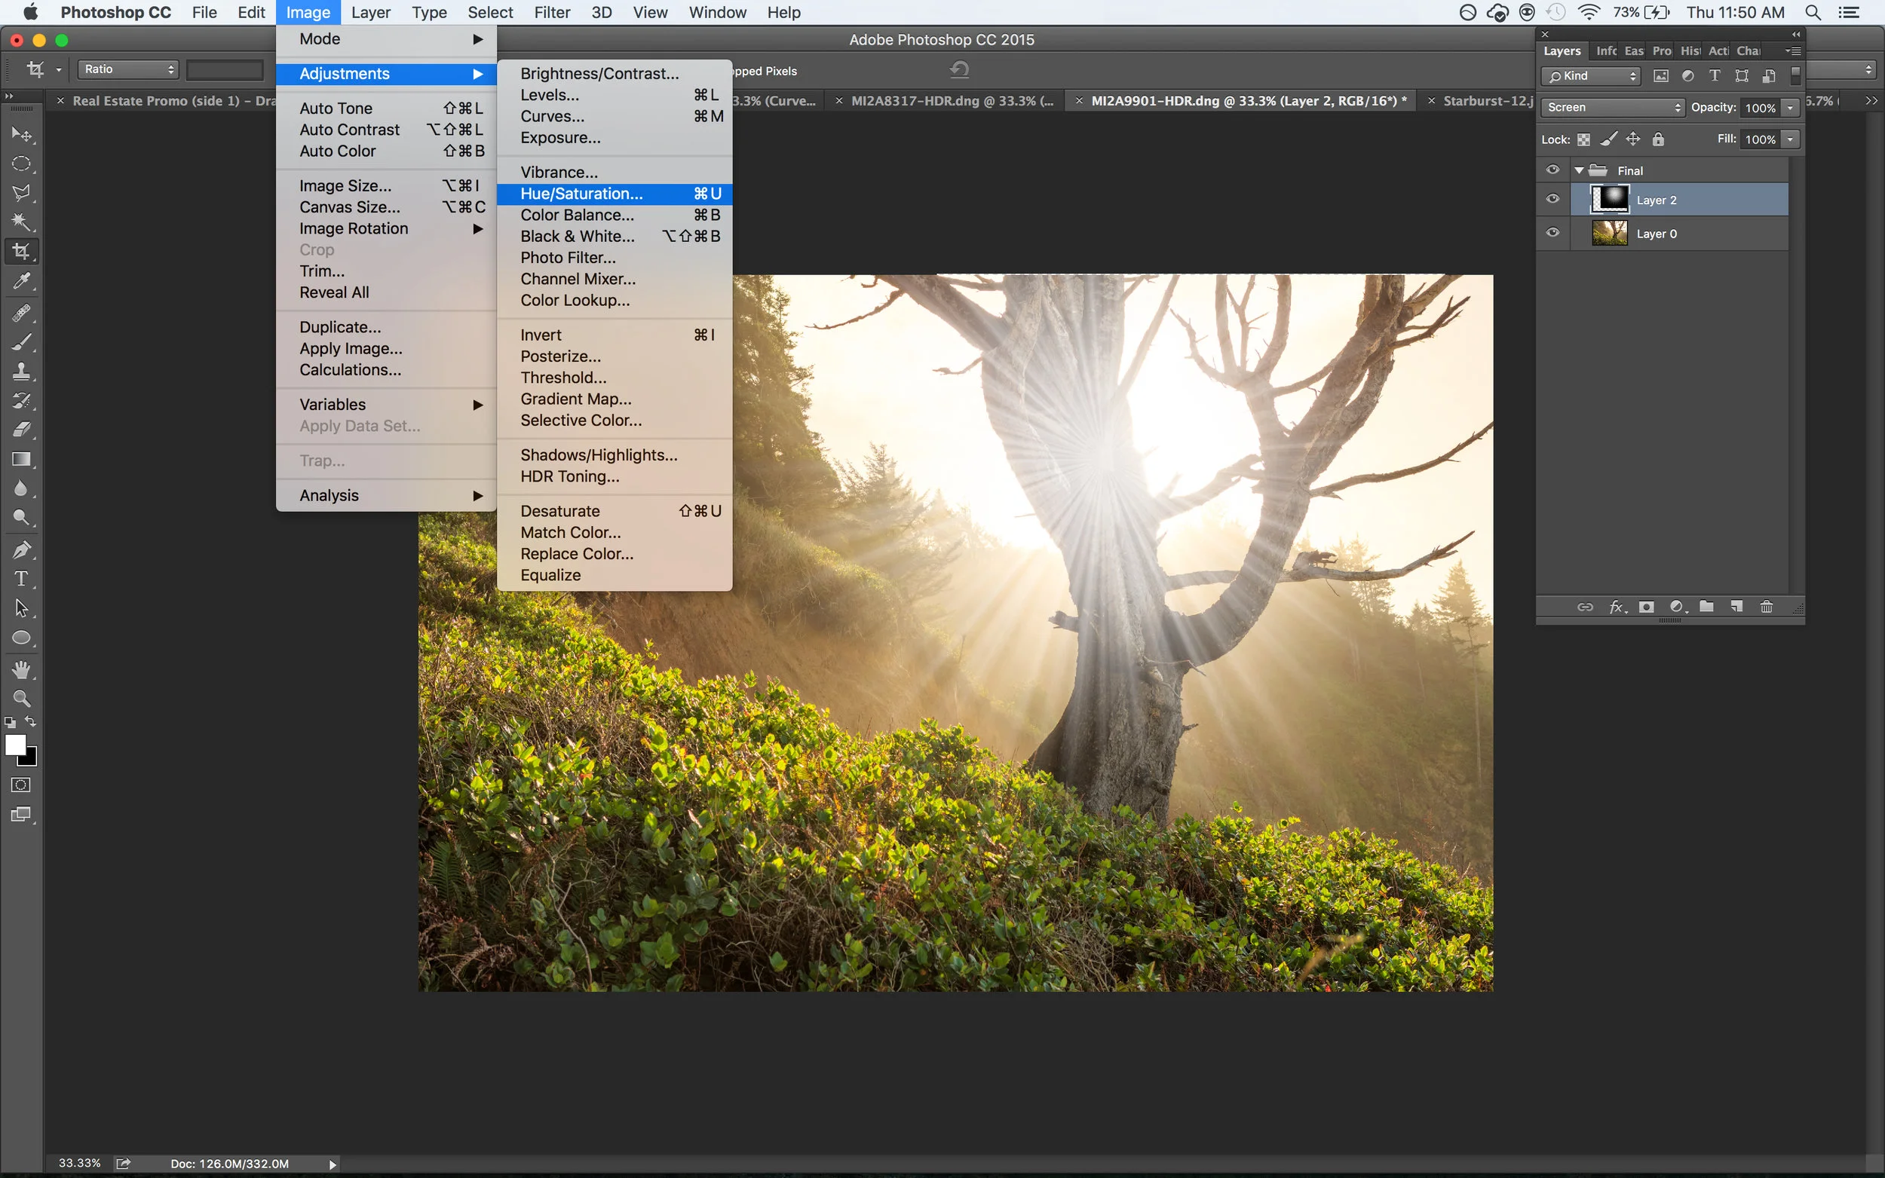Select the Ellipse shape tool
The height and width of the screenshot is (1178, 1885).
(x=21, y=638)
